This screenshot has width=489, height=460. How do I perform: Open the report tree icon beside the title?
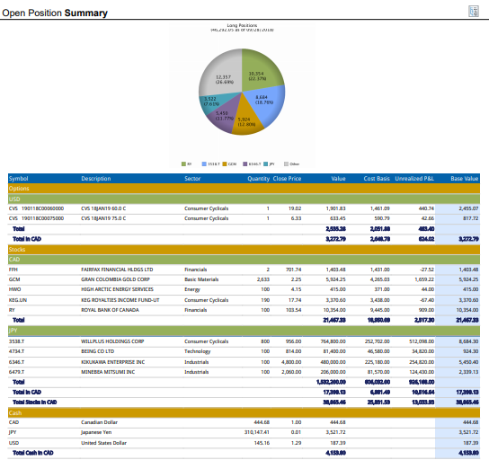tap(474, 11)
